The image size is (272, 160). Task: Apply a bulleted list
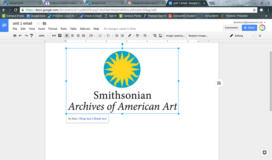pos(108,36)
